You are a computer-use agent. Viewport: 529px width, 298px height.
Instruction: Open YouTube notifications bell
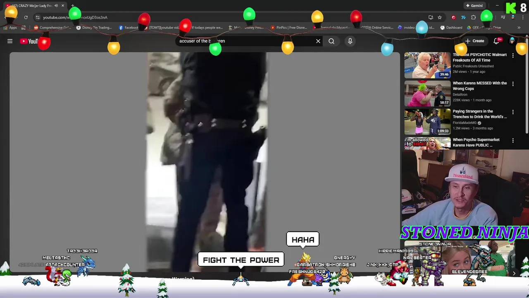(497, 41)
